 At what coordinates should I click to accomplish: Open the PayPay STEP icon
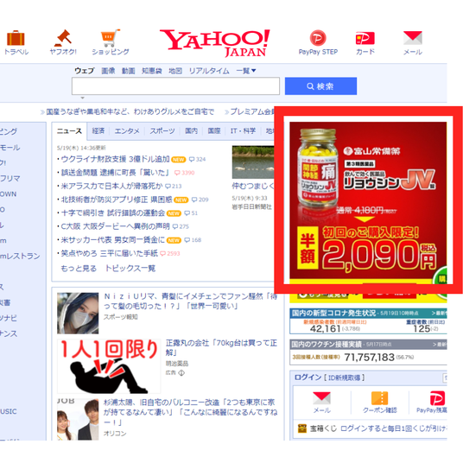pos(318,38)
